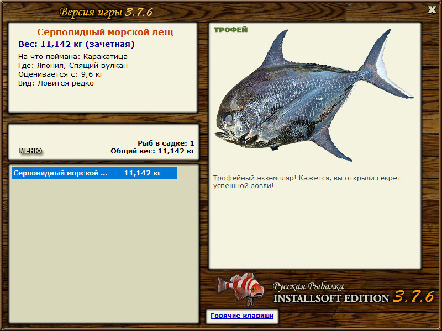The width and height of the screenshot is (442, 331).
Task: Open the Горячие клавиши link
Action: [x=242, y=316]
